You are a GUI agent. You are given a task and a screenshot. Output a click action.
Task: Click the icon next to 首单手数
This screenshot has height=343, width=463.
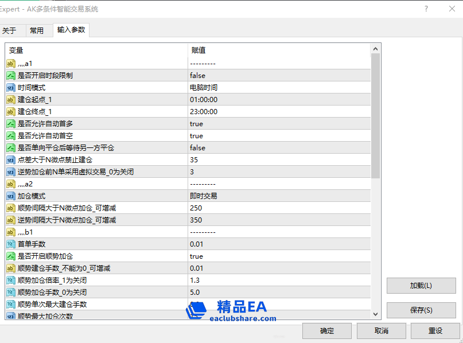[x=11, y=244]
